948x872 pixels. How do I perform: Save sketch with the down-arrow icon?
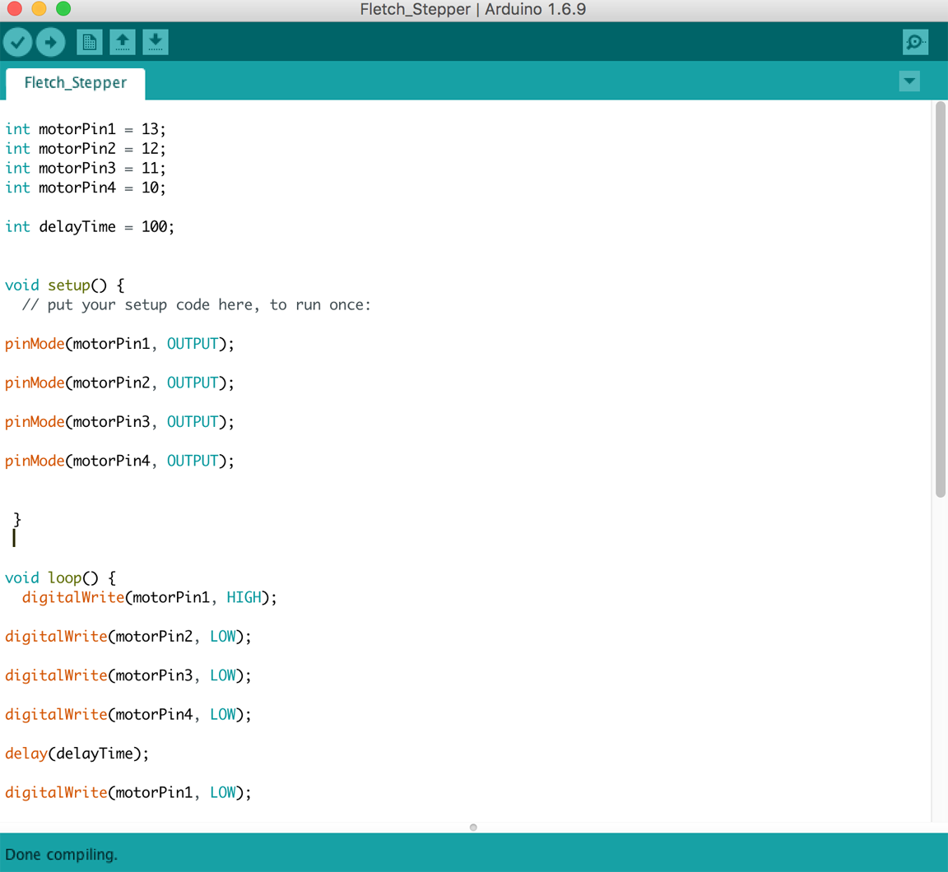pos(156,42)
